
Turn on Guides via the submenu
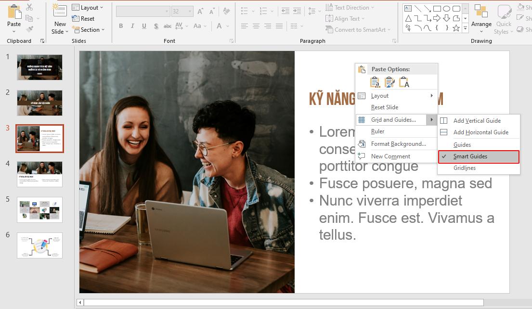point(462,144)
